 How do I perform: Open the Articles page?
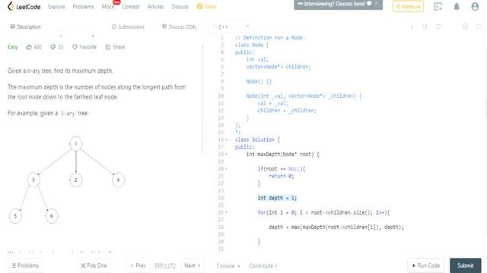pyautogui.click(x=155, y=7)
